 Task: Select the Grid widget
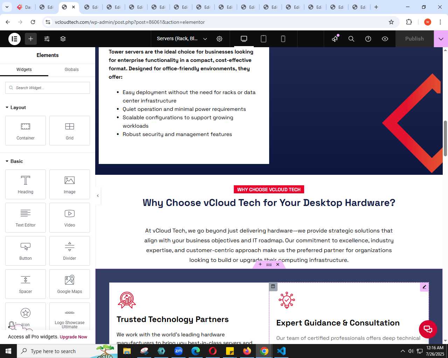[x=70, y=130]
